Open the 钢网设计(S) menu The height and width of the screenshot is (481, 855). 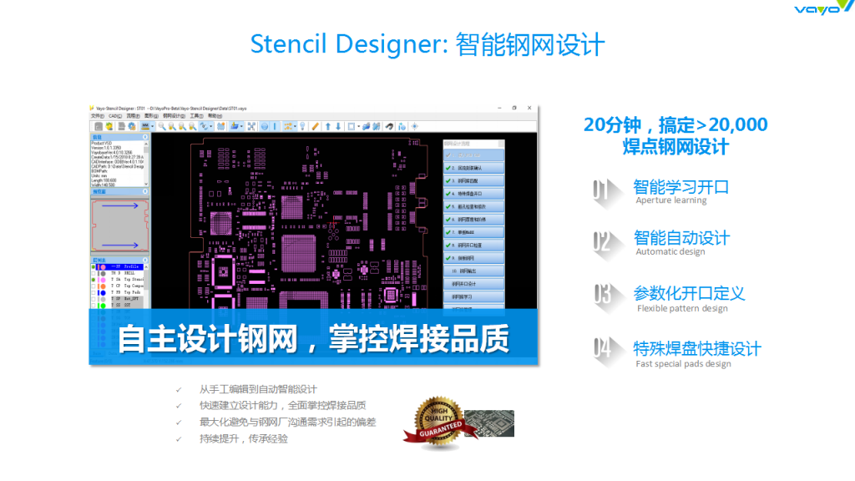pos(174,116)
